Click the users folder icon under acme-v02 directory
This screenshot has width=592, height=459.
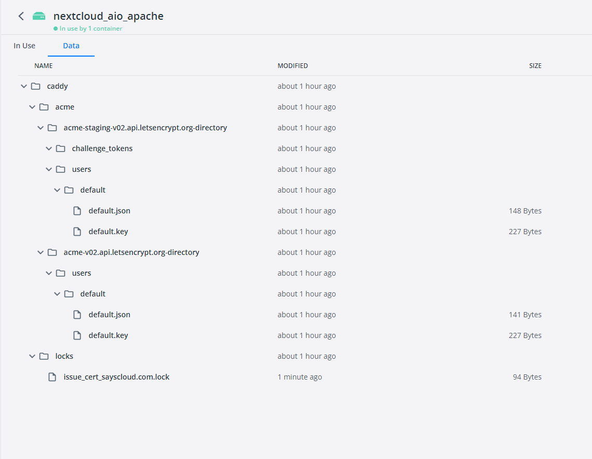[60, 273]
